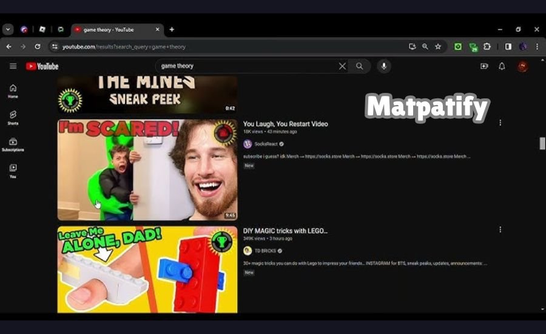Go to the YouTube logo home link
This screenshot has width=546, height=334.
pyautogui.click(x=42, y=66)
